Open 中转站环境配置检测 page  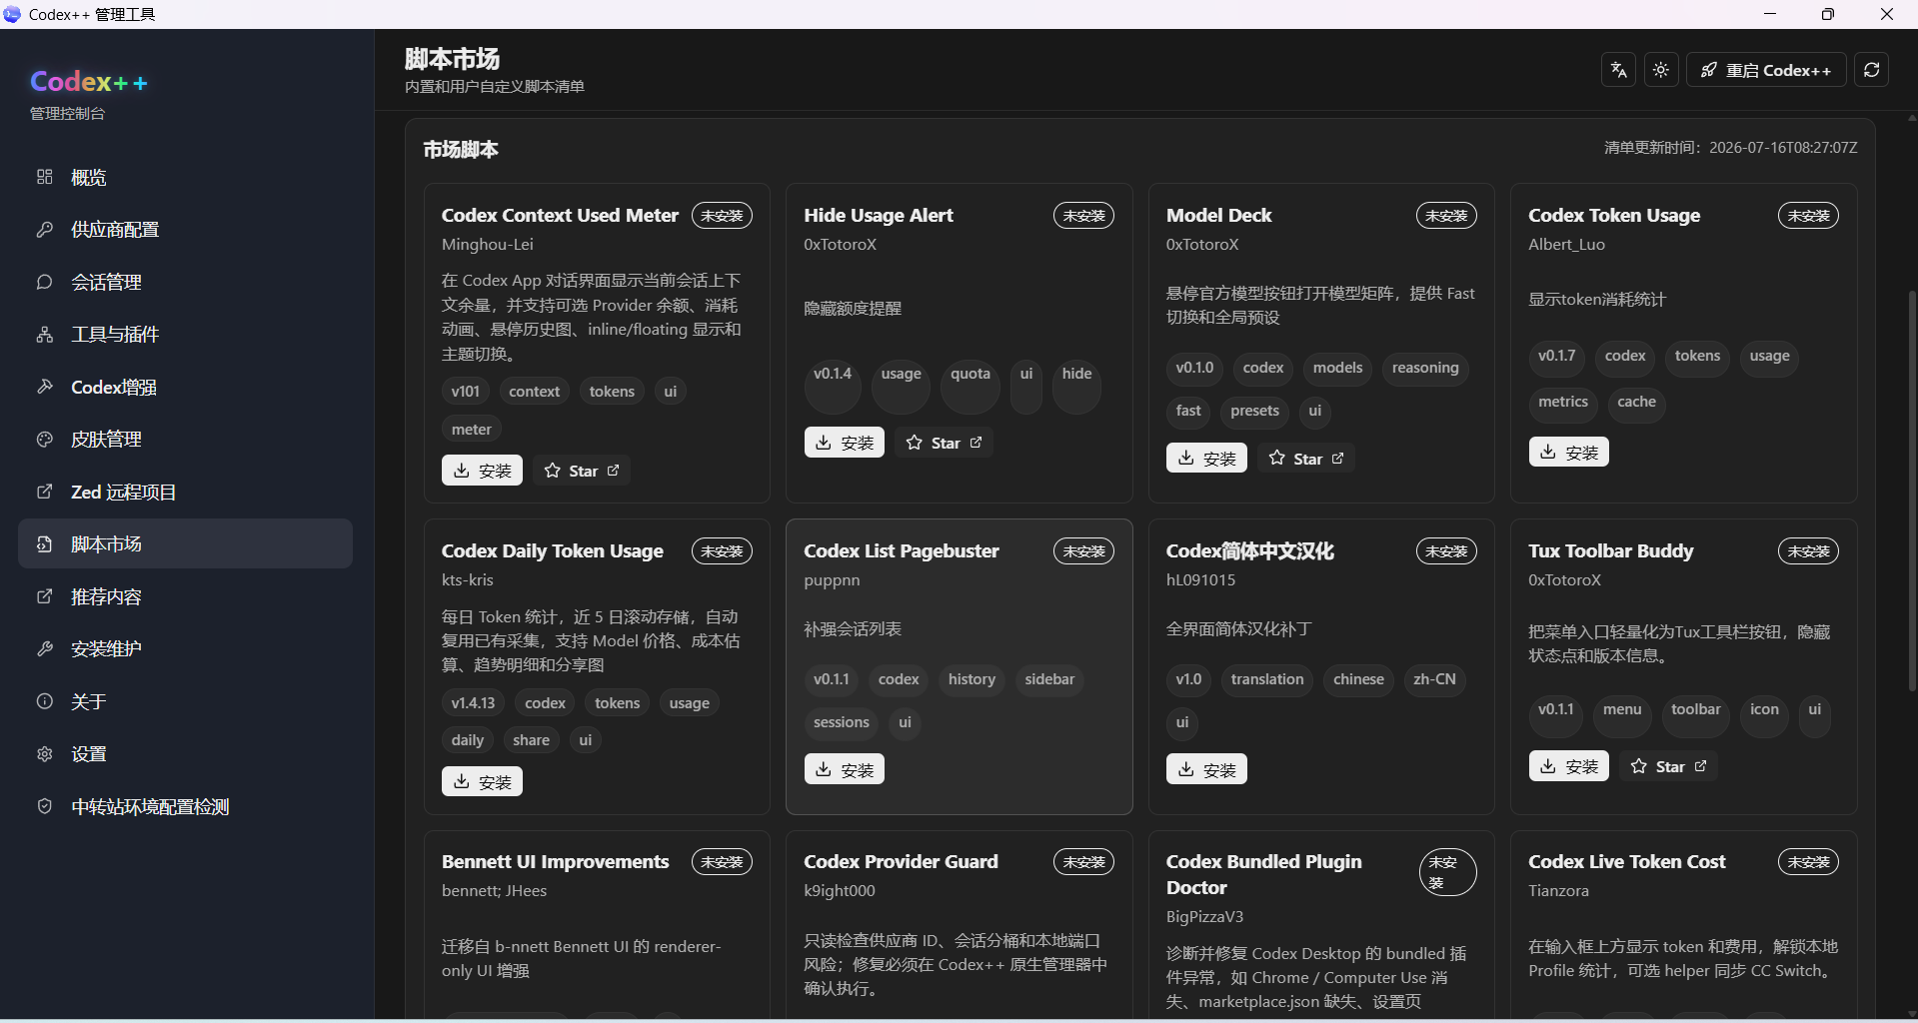[186, 806]
